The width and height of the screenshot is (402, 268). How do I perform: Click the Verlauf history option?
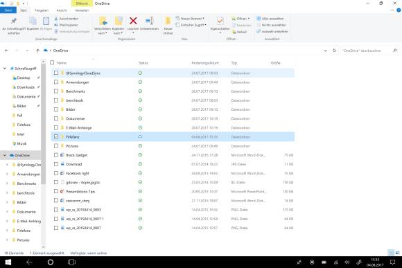coord(239,32)
